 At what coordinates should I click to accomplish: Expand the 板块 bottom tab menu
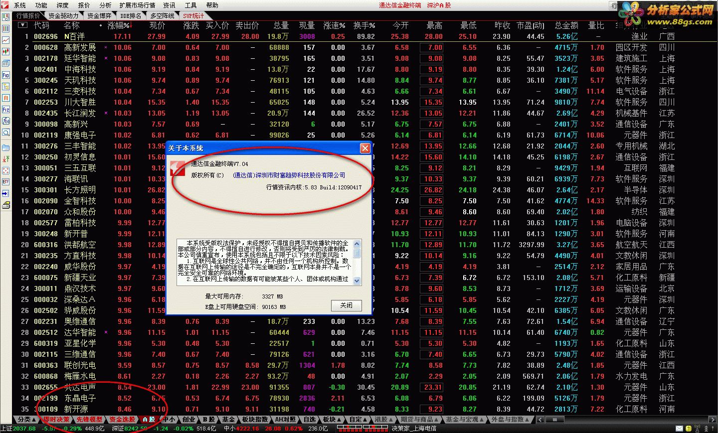click(332, 420)
